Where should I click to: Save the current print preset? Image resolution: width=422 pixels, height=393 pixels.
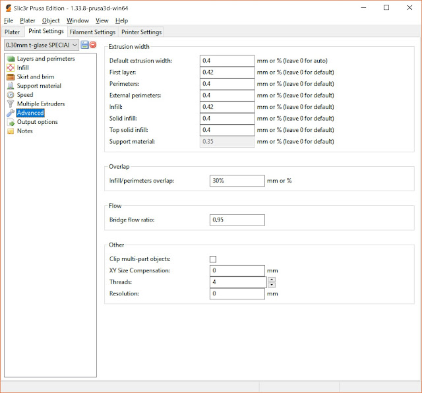coord(85,45)
